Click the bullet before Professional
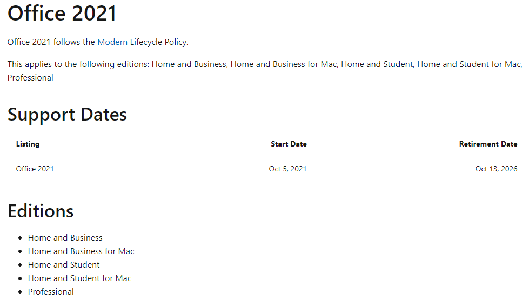Screen dimensions: 529x306 pos(20,292)
